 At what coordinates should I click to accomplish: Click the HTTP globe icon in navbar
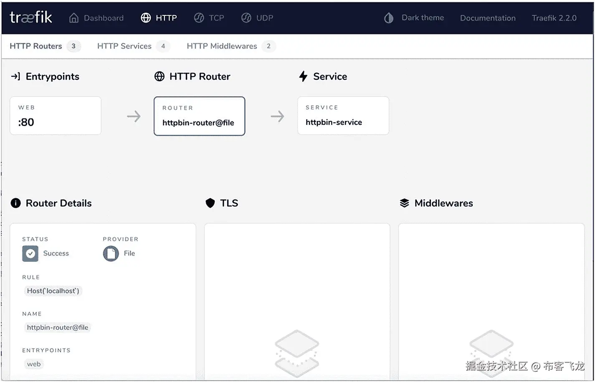tap(146, 18)
